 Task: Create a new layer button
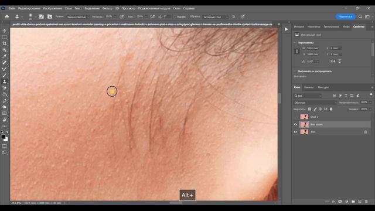[360, 202]
